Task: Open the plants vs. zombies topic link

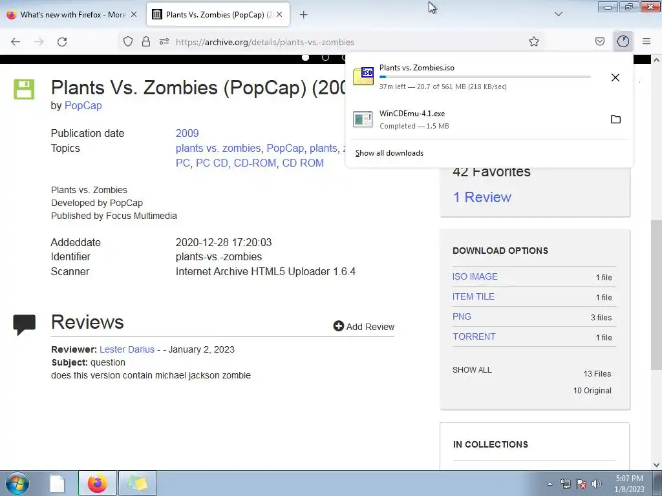Action: point(219,149)
